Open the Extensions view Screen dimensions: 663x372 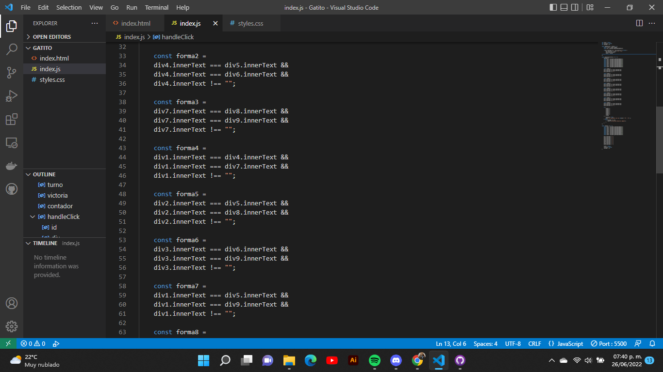click(x=12, y=119)
